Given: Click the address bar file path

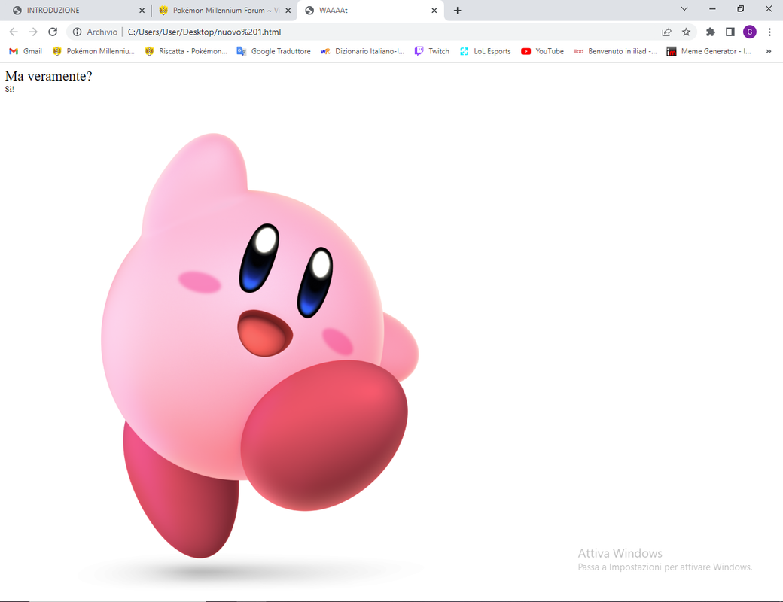Looking at the screenshot, I should coord(204,32).
